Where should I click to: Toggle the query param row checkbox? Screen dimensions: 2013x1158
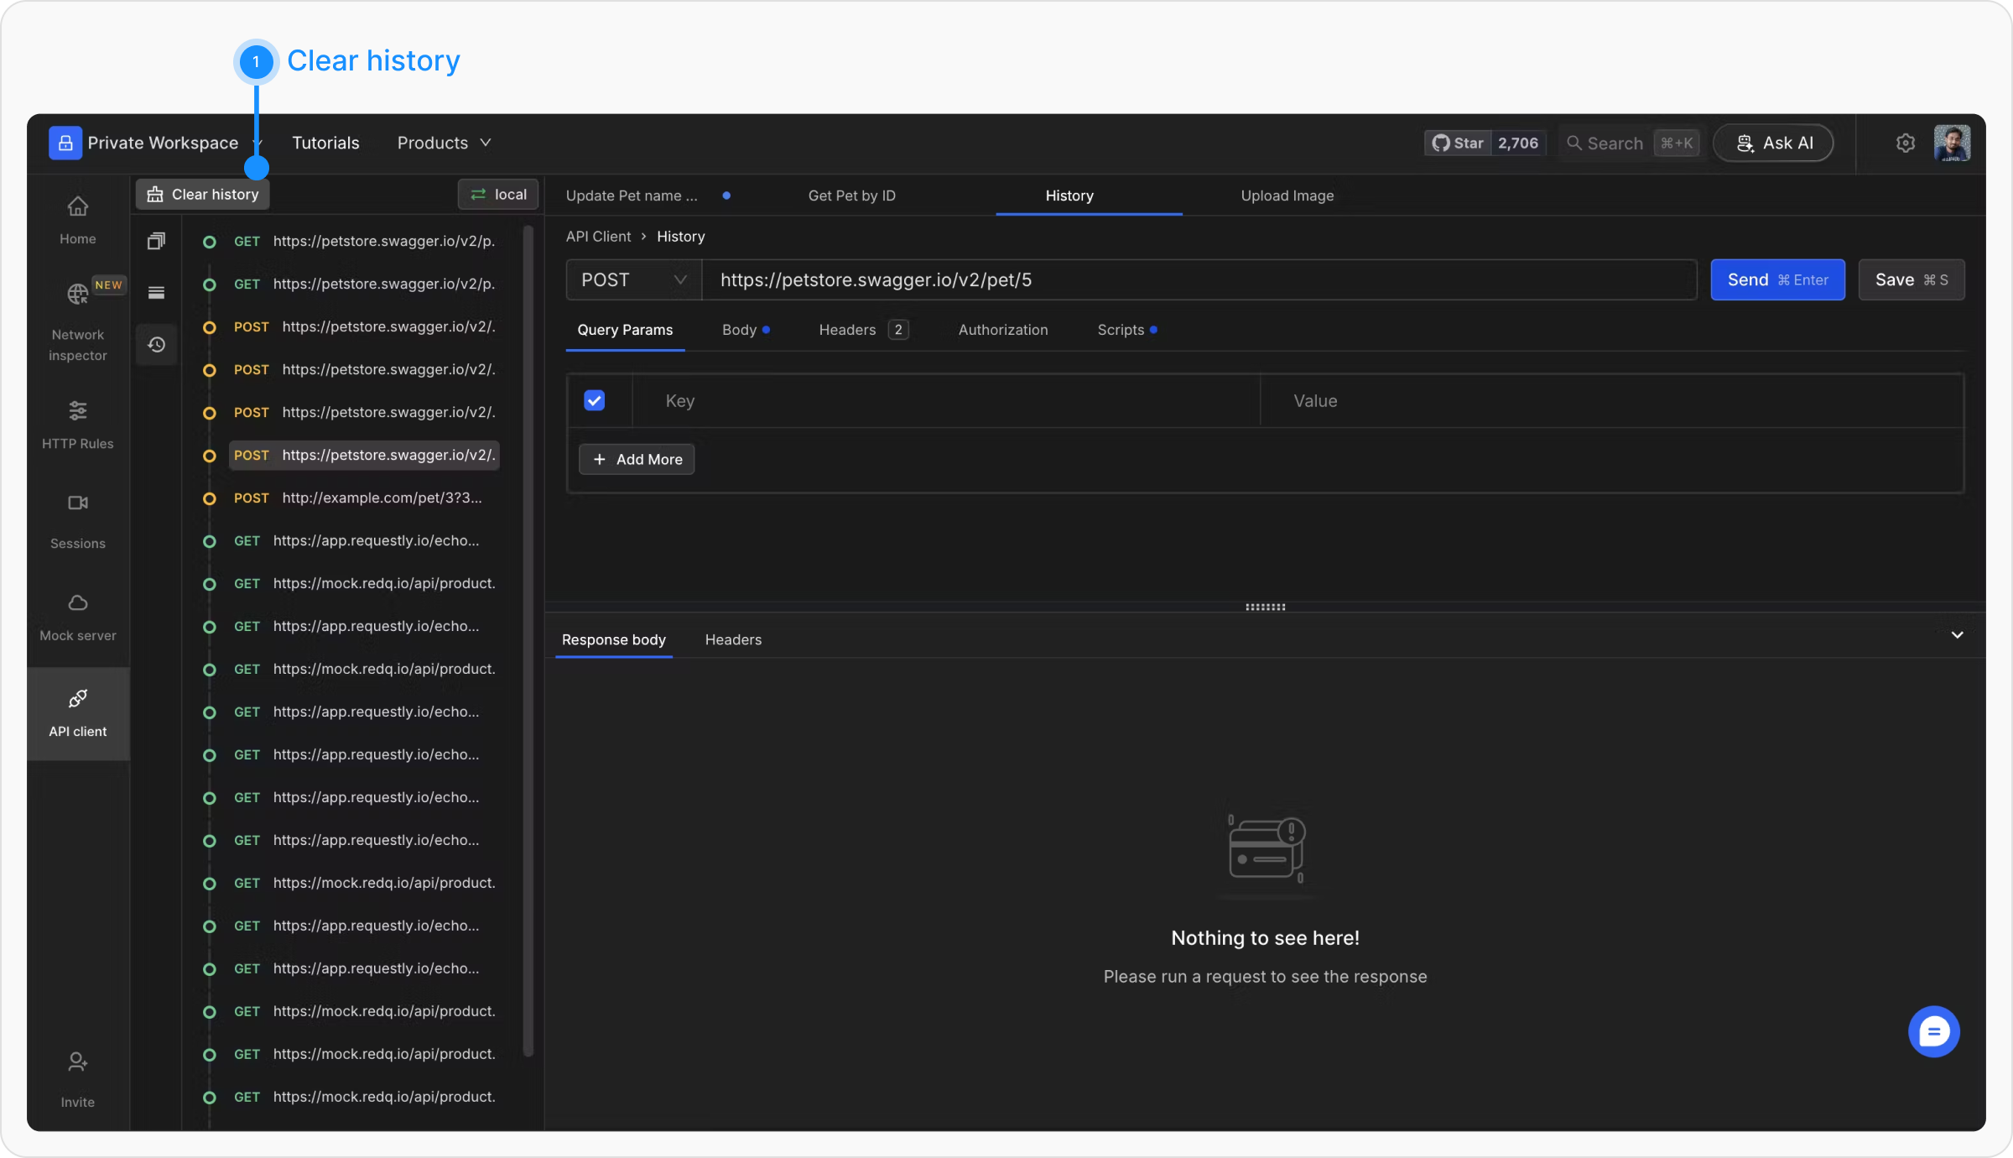pos(594,401)
